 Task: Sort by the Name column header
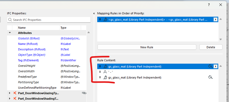click(38, 28)
